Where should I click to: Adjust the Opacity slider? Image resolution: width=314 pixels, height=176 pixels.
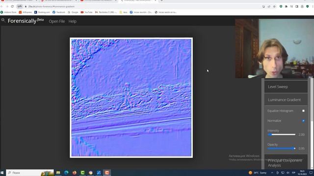(281, 149)
